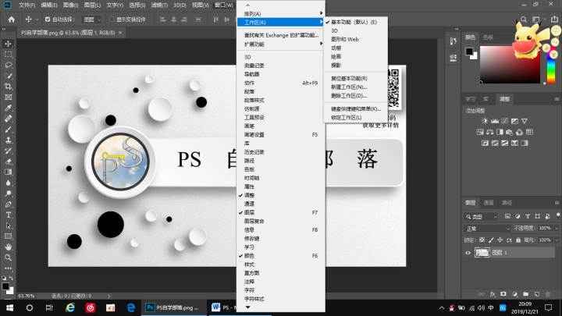Open the 图层 auto-select dropdown
Screen dimensions: 562x316
pos(92,20)
